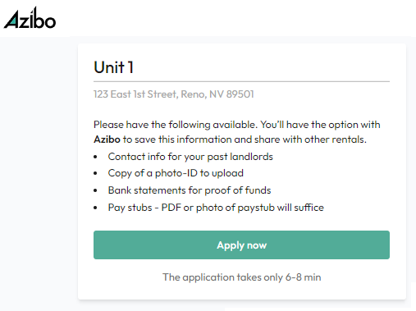Click the 123 East 1st Street address
This screenshot has height=311, width=416.
tap(174, 94)
